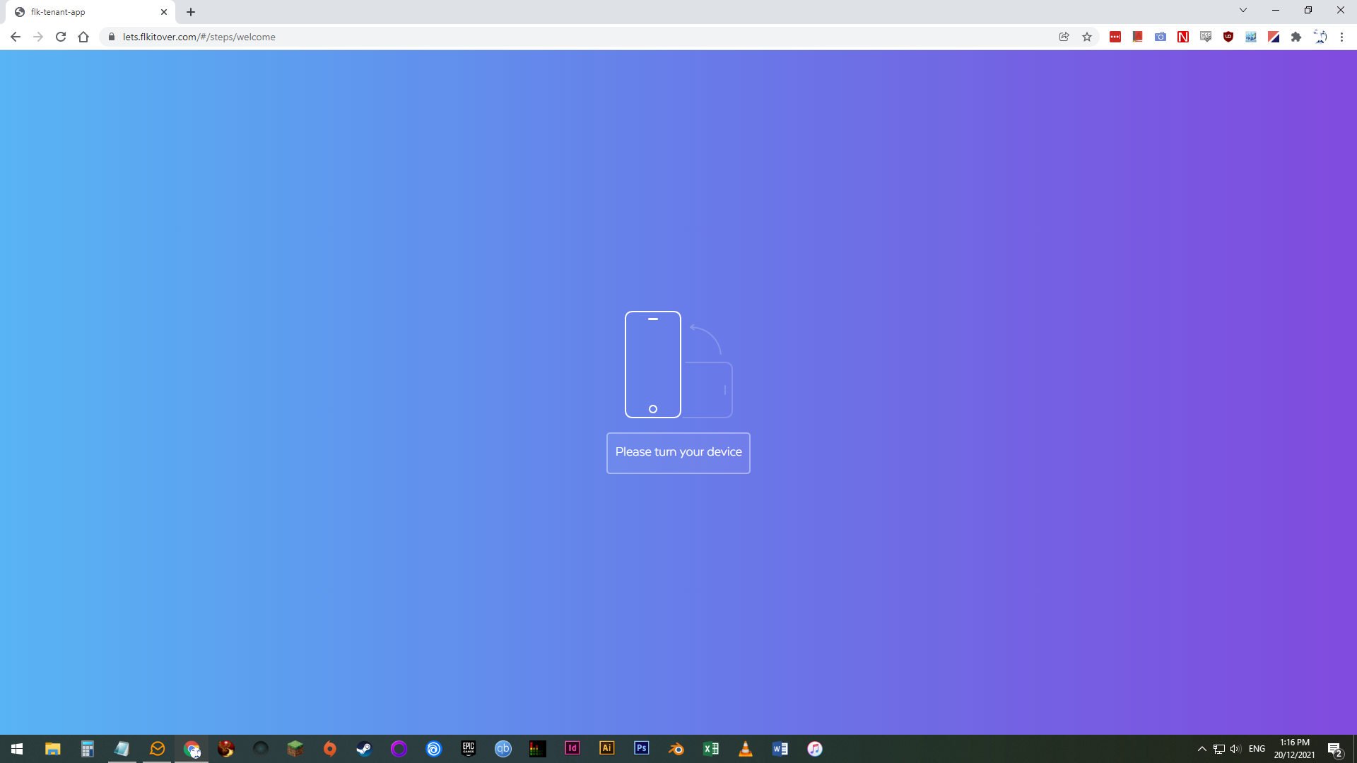1357x763 pixels.
Task: Go to the browser home page
Action: point(83,37)
